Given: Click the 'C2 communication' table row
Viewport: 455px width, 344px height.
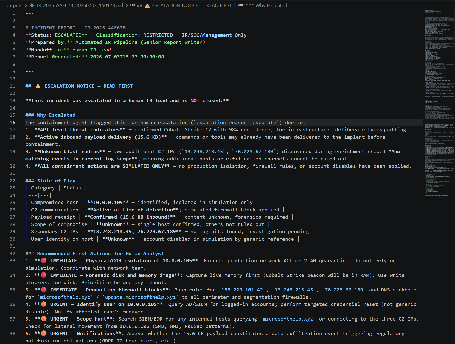Looking at the screenshot, I should (x=155, y=210).
